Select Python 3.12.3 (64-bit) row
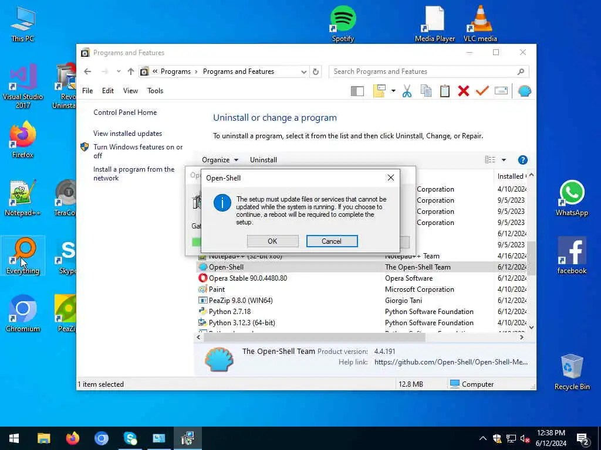The width and height of the screenshot is (601, 450). 362,323
